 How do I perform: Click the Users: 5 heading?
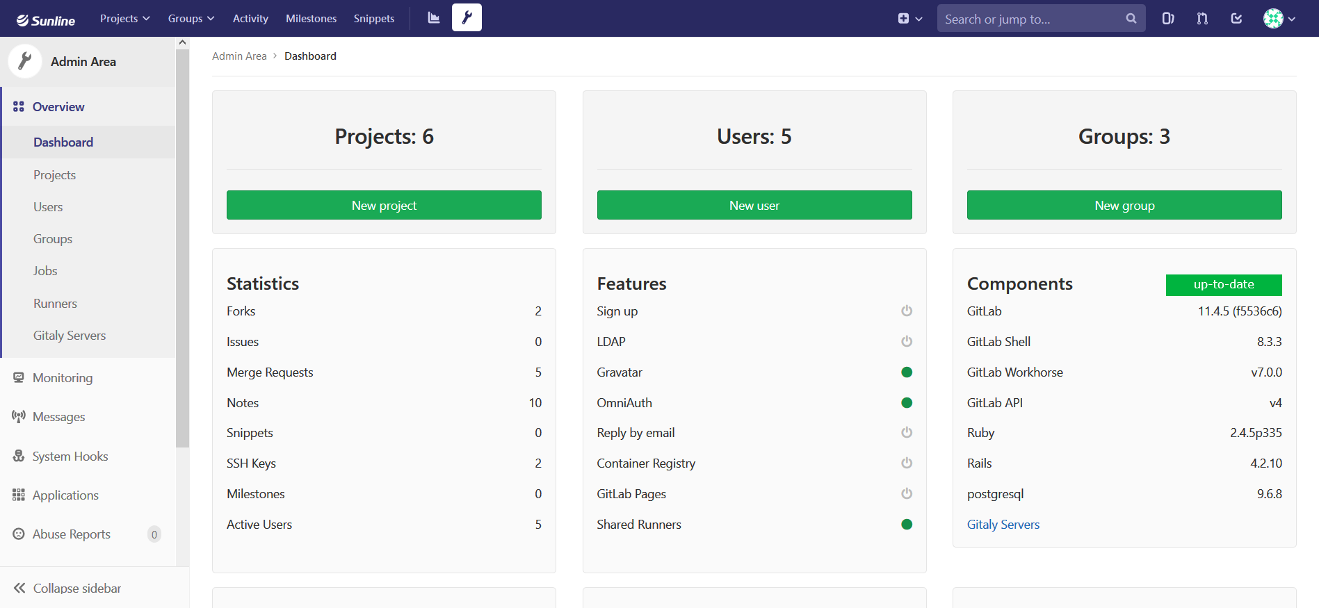click(x=754, y=136)
